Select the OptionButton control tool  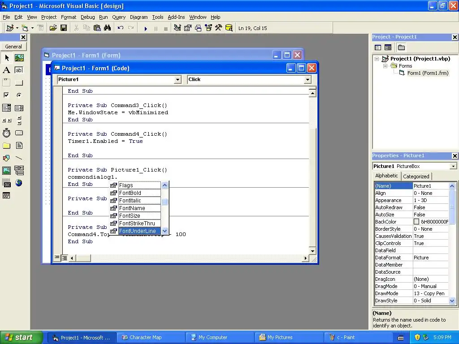click(x=19, y=95)
